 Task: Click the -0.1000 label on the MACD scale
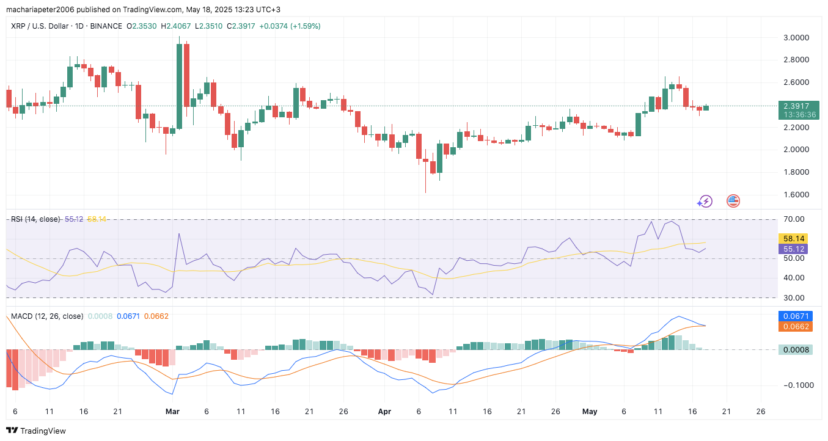click(x=796, y=385)
